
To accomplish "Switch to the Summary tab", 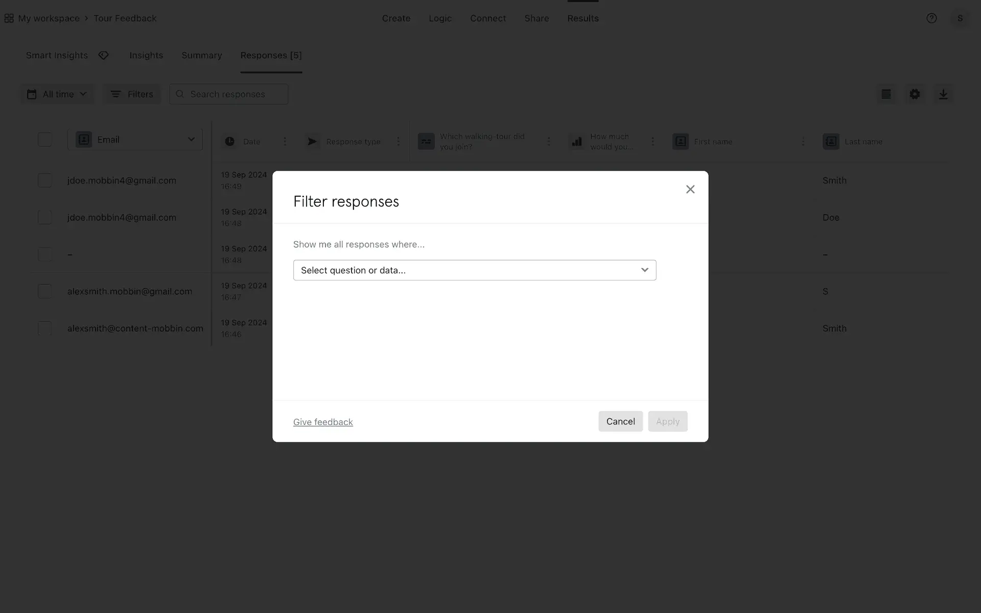I will coord(201,55).
